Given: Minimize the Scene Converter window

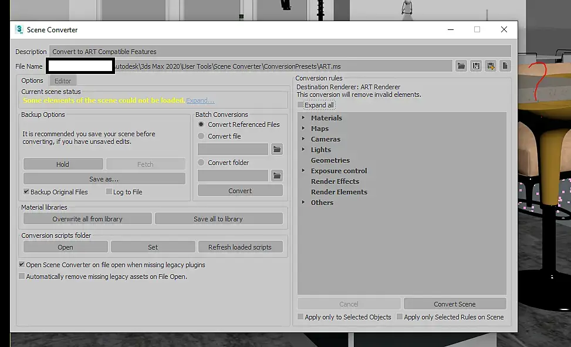Looking at the screenshot, I should (x=451, y=29).
